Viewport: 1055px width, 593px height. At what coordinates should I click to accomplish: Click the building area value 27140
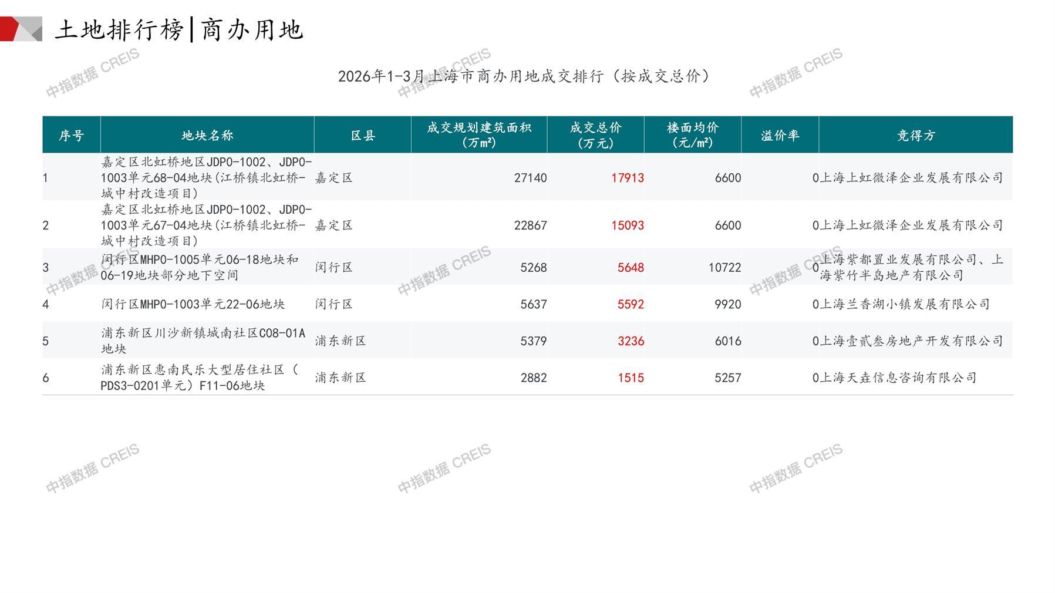click(x=530, y=178)
